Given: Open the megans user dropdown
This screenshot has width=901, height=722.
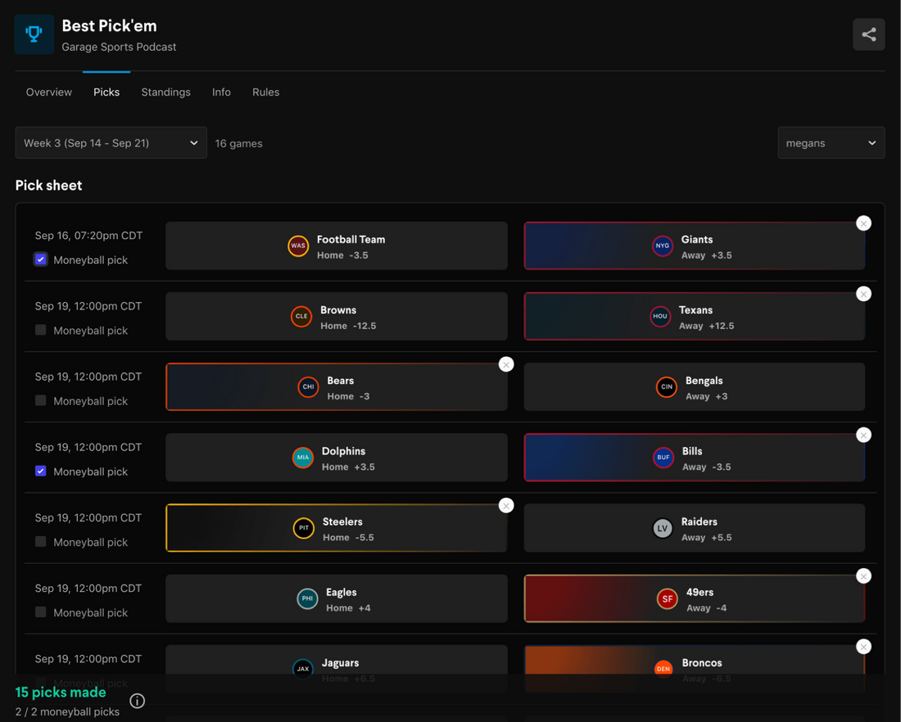Looking at the screenshot, I should tap(831, 142).
